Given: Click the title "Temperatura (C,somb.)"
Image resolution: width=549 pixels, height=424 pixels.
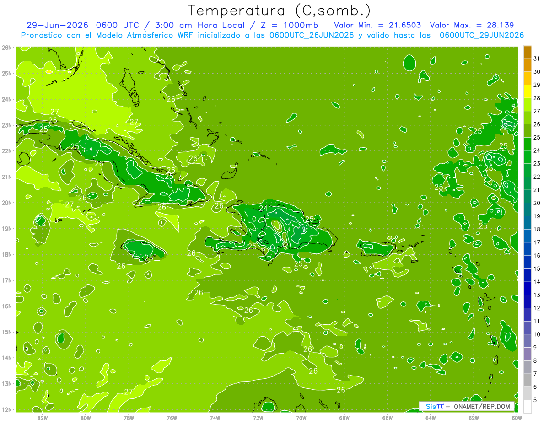Looking at the screenshot, I should tap(279, 11).
